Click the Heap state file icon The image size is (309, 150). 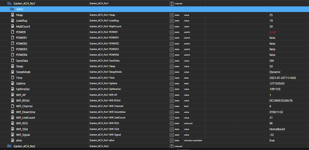12,15
